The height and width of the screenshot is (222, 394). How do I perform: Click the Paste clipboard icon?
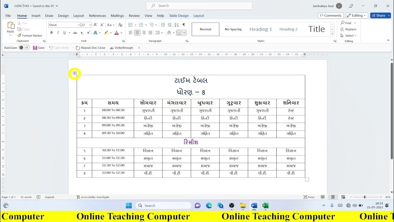(10, 25)
